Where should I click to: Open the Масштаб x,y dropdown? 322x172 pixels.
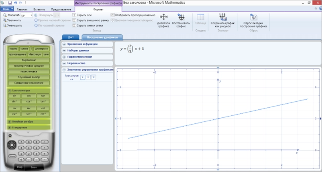click(x=26, y=15)
